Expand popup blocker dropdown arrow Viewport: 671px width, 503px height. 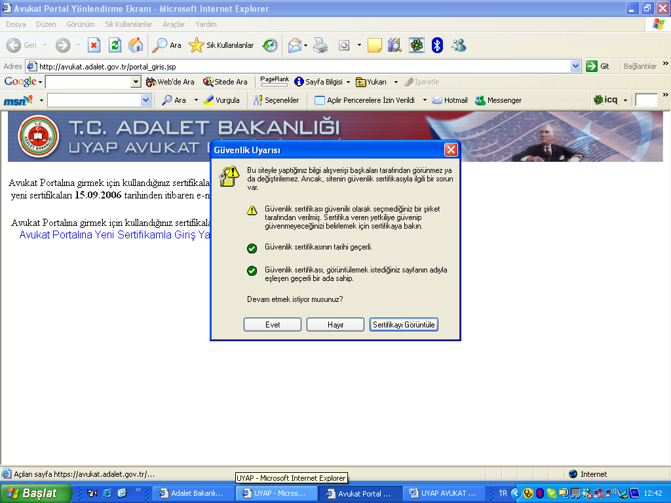point(425,100)
